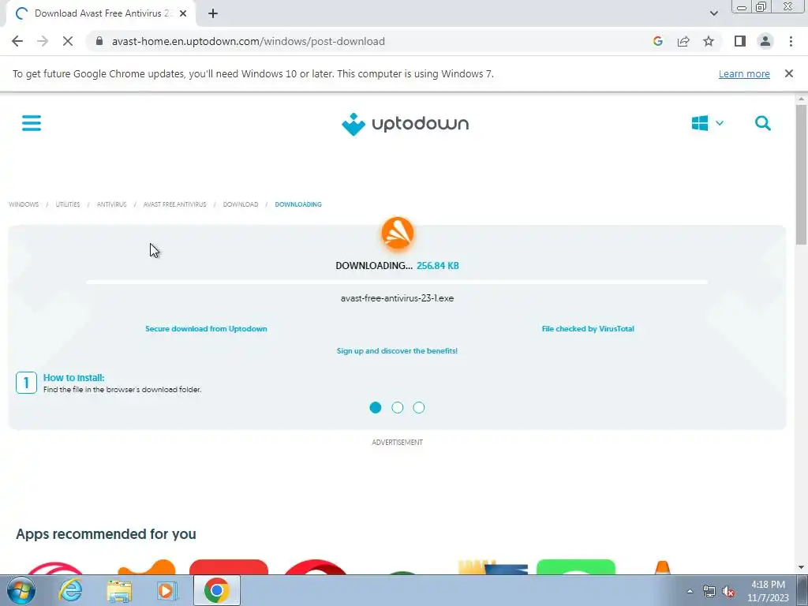Click the DOWNLOADING breadcrumb

pyautogui.click(x=298, y=204)
